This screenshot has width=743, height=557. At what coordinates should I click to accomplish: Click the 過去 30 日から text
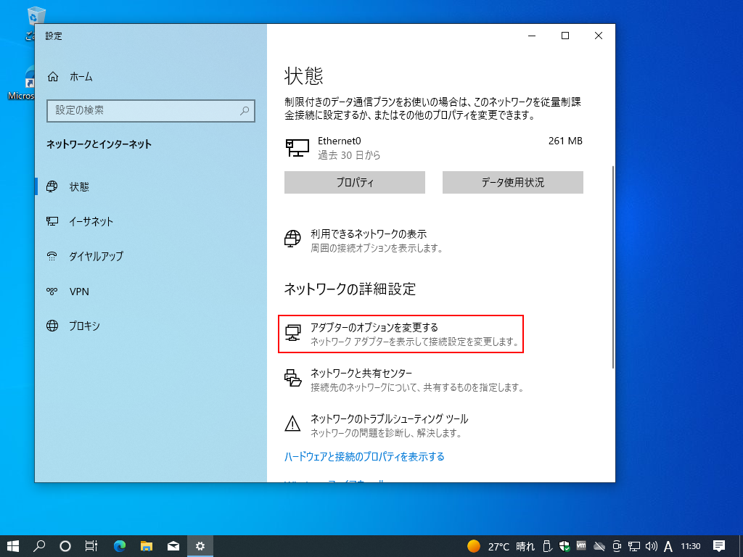pyautogui.click(x=349, y=155)
